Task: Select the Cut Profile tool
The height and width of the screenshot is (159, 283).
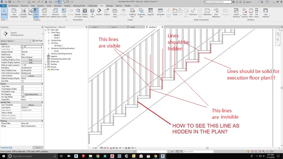Action: [x=64, y=13]
